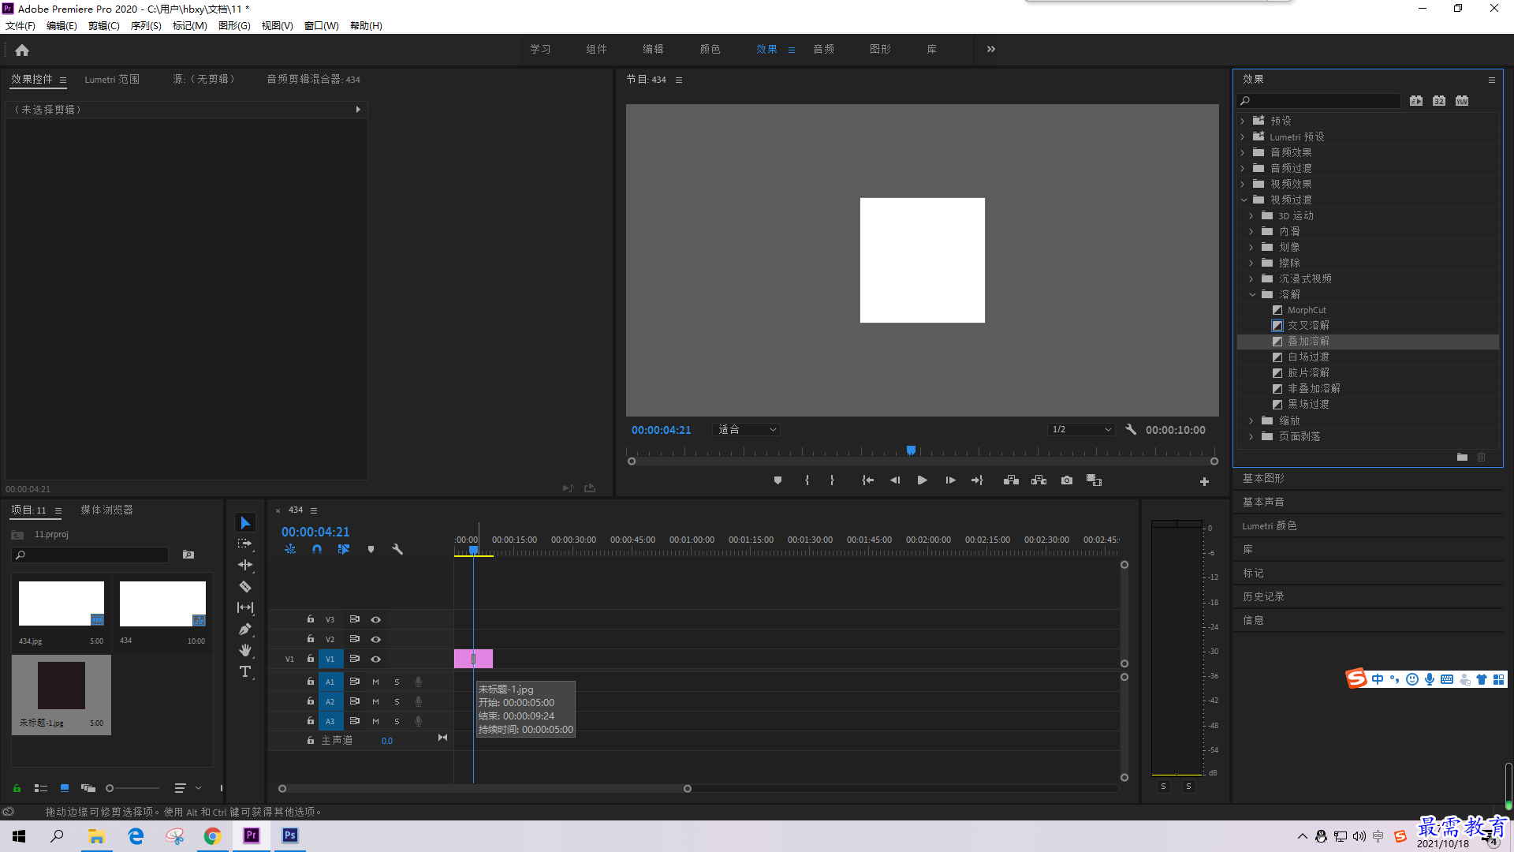This screenshot has height=852, width=1514.
Task: Click Mark In button
Action: (x=807, y=480)
